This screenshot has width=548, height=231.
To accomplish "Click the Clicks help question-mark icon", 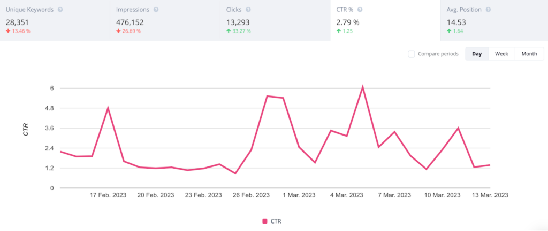I will tap(249, 10).
